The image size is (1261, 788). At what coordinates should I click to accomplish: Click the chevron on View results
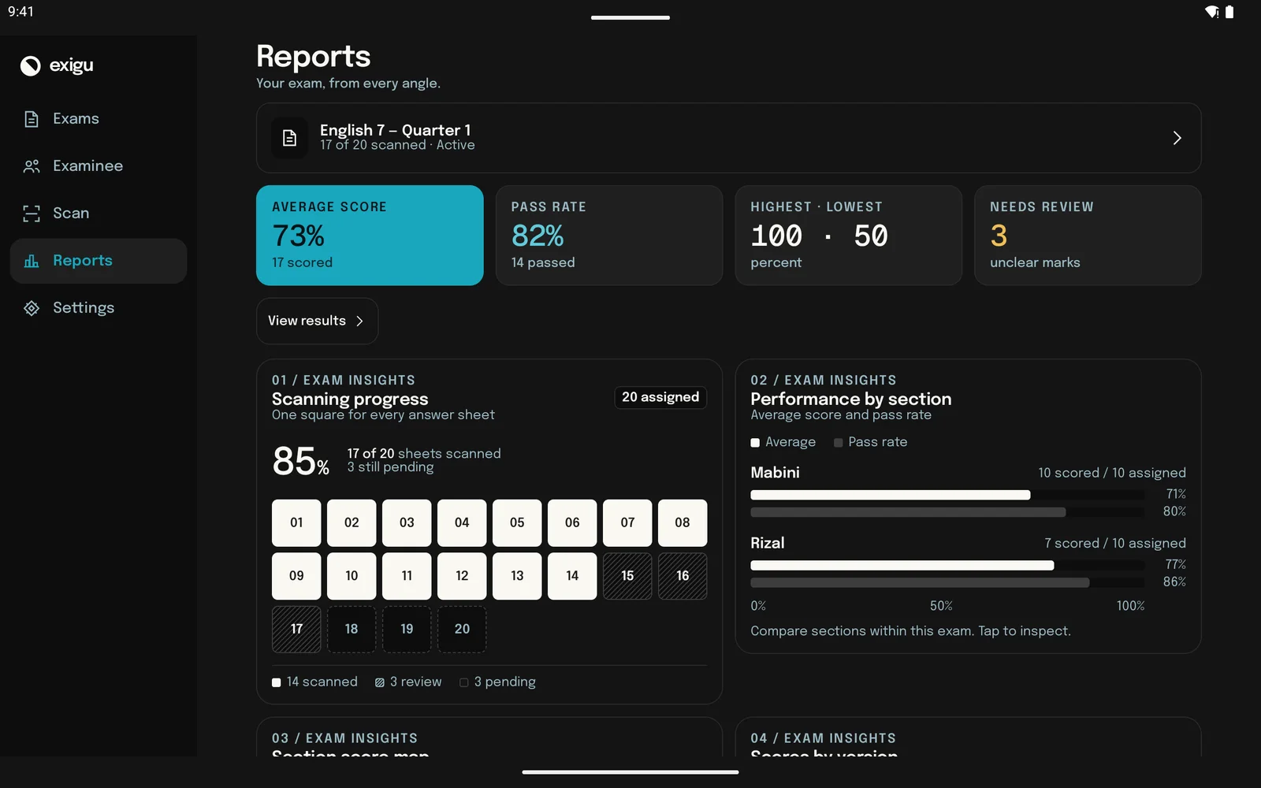(x=359, y=321)
